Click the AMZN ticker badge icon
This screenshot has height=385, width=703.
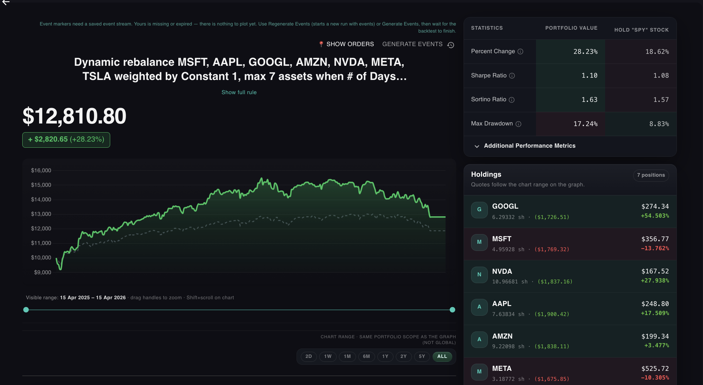(x=479, y=340)
